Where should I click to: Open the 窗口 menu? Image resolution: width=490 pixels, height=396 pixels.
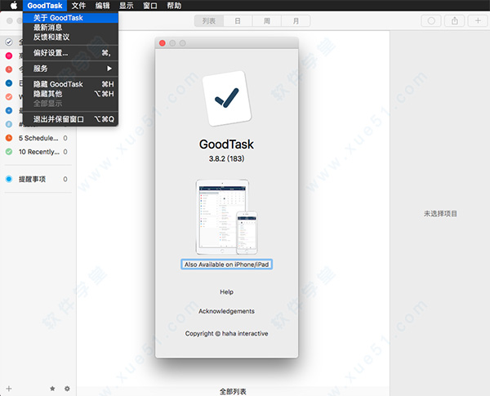(x=150, y=6)
